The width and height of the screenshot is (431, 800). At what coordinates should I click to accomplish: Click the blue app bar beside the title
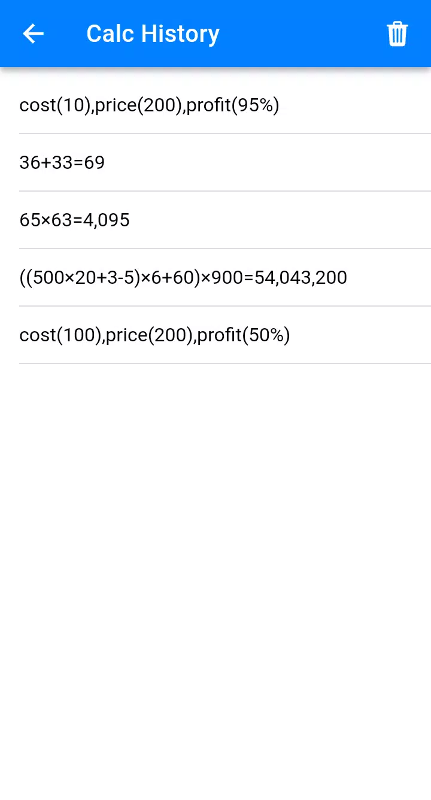[299, 34]
